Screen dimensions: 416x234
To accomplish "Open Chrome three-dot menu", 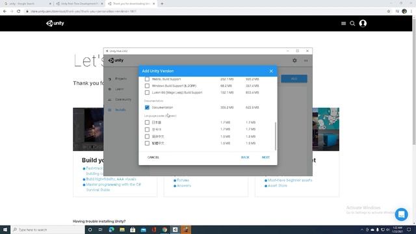I will (x=411, y=12).
